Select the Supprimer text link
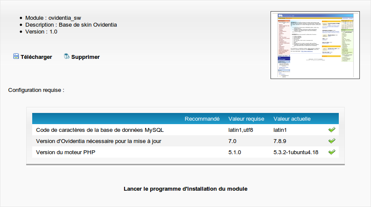This screenshot has height=207, width=371. [85, 57]
